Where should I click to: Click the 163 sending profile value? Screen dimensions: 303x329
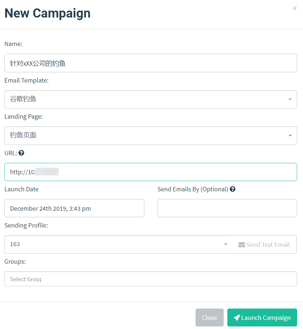click(15, 244)
